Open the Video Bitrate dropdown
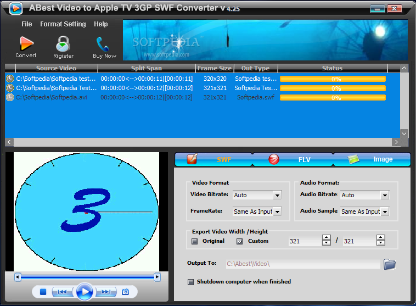 [x=277, y=195]
